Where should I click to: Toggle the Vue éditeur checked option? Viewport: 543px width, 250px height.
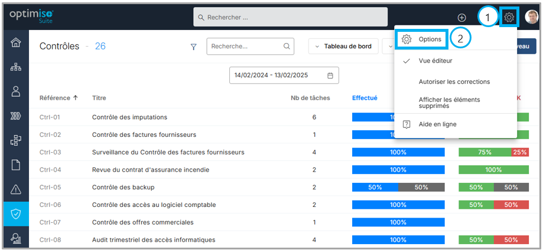pyautogui.click(x=436, y=61)
